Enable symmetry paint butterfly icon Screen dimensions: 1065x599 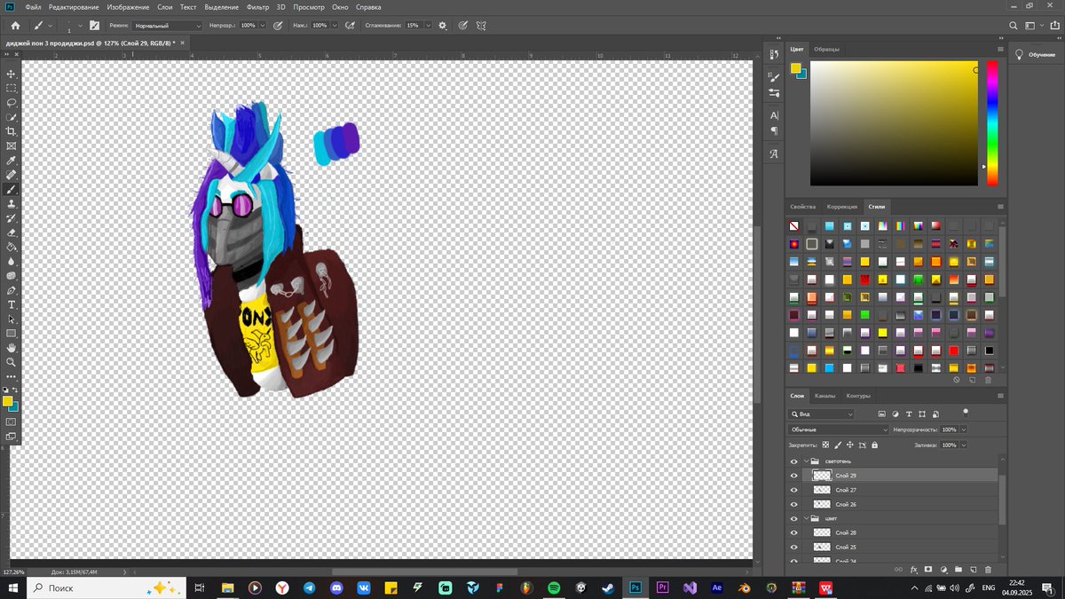point(481,25)
